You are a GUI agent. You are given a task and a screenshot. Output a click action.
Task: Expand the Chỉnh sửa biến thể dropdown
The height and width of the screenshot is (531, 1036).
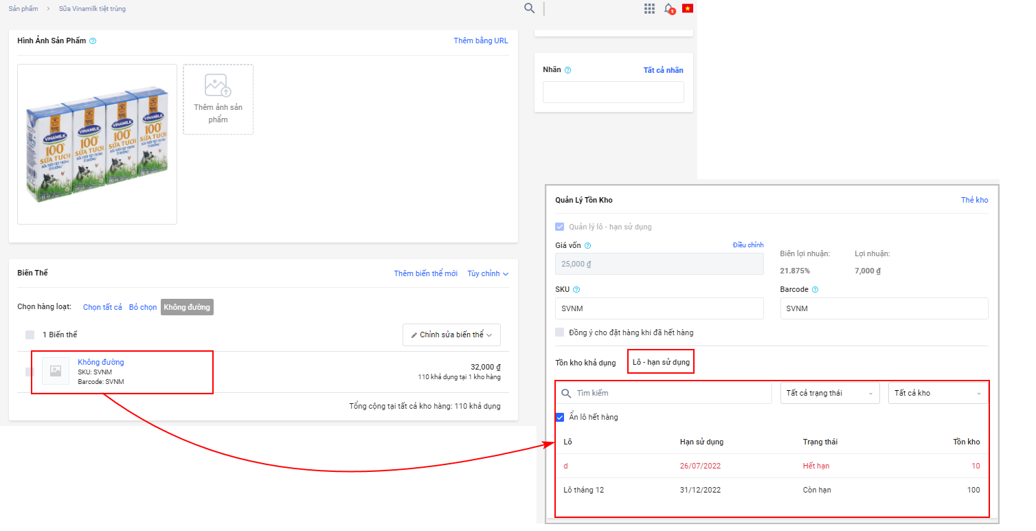tap(451, 335)
